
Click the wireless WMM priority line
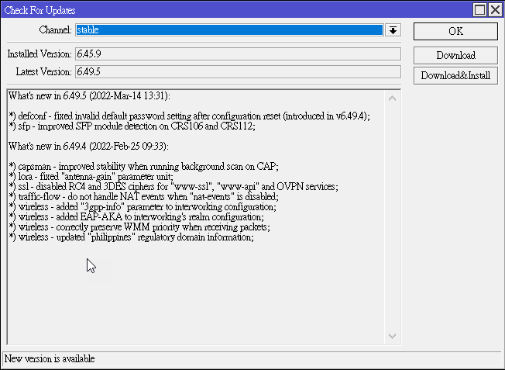click(139, 227)
